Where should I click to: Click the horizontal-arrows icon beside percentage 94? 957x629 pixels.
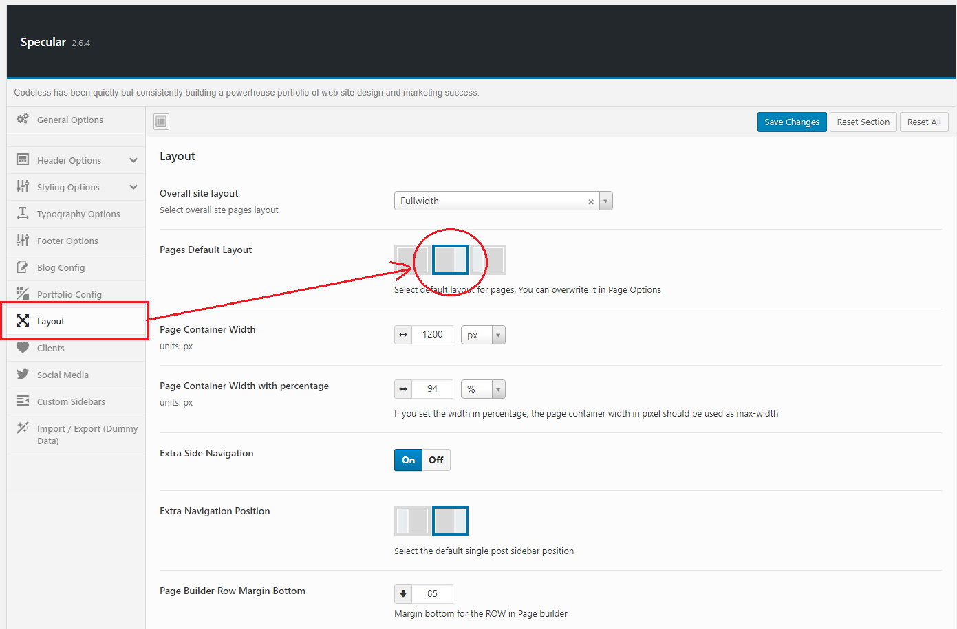point(403,389)
